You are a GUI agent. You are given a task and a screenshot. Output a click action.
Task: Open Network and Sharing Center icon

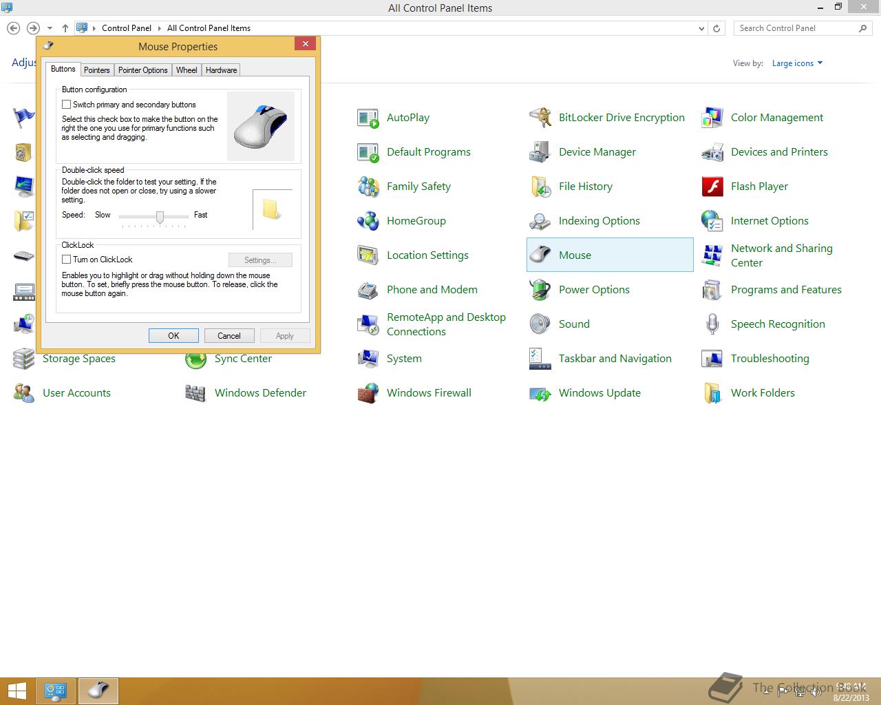(712, 255)
